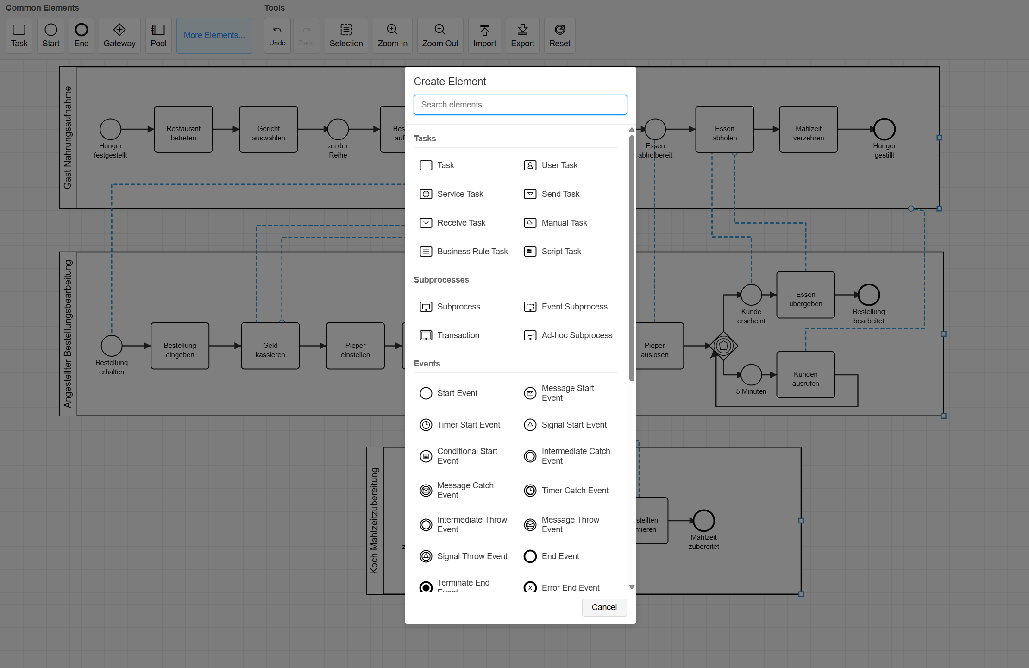This screenshot has width=1029, height=668.
Task: Select the event-based gateway diamond
Action: 724,346
